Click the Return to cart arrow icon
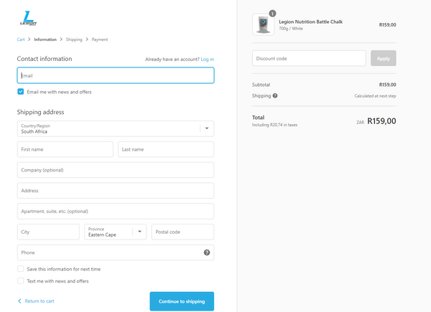Image resolution: width=431 pixels, height=312 pixels. (19, 301)
